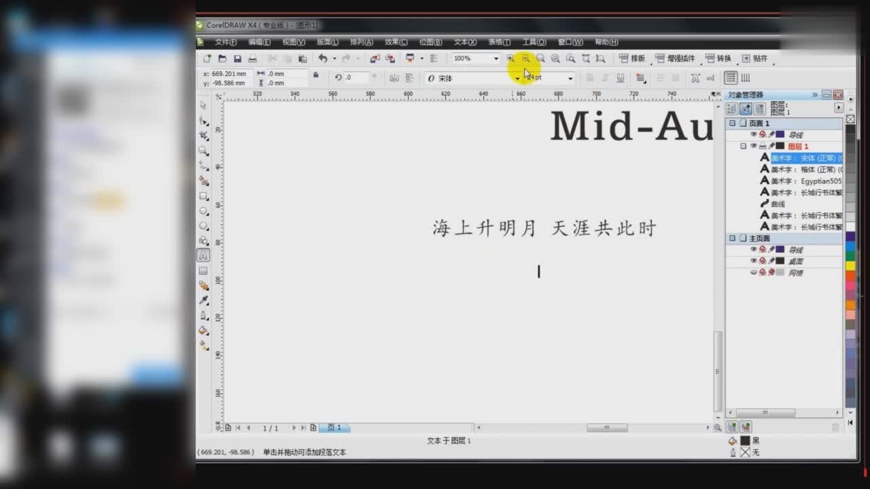Select the Freehand tool in the toolbox
870x489 pixels.
pos(203,166)
